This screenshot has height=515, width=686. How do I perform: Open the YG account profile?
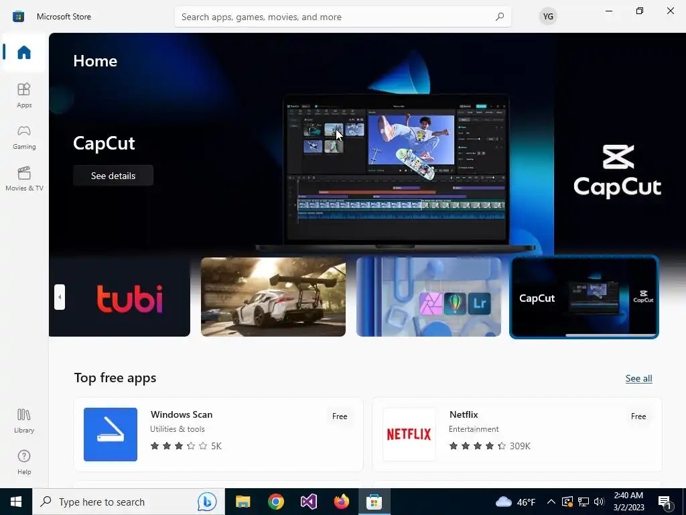coord(548,17)
